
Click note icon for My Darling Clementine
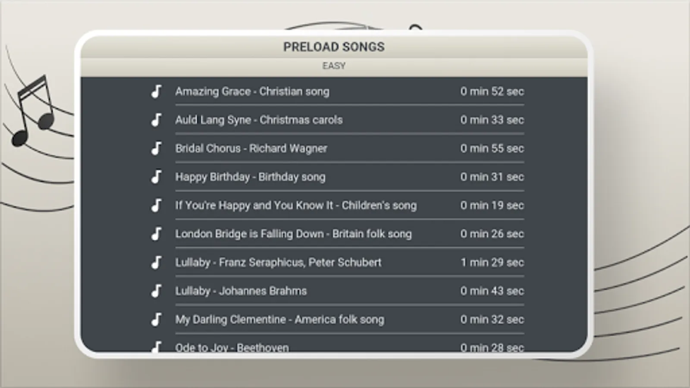pyautogui.click(x=156, y=319)
